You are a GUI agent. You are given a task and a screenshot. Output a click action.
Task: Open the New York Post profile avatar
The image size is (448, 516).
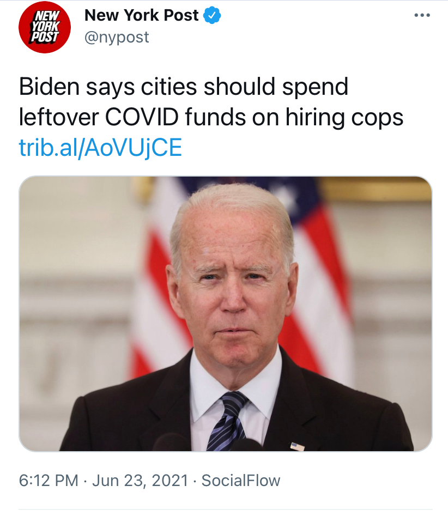coord(45,27)
